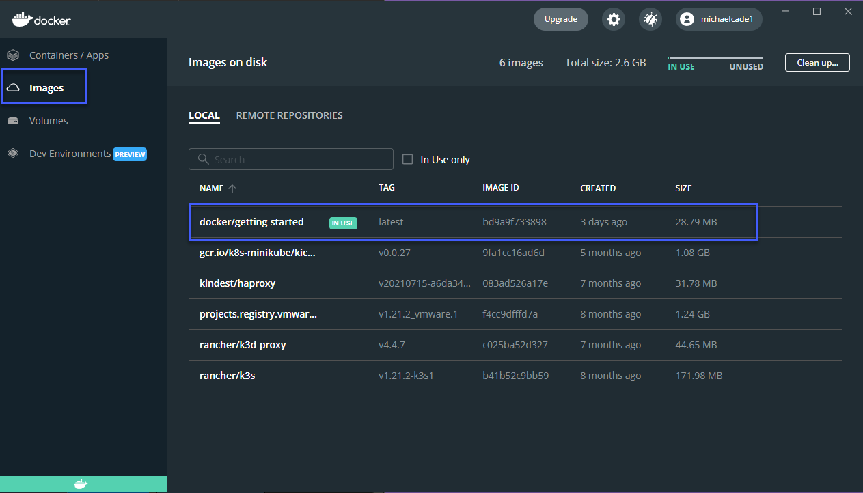Select the LOCAL tab

(x=204, y=115)
